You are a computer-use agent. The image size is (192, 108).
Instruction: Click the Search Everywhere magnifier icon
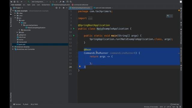pos(71,2)
